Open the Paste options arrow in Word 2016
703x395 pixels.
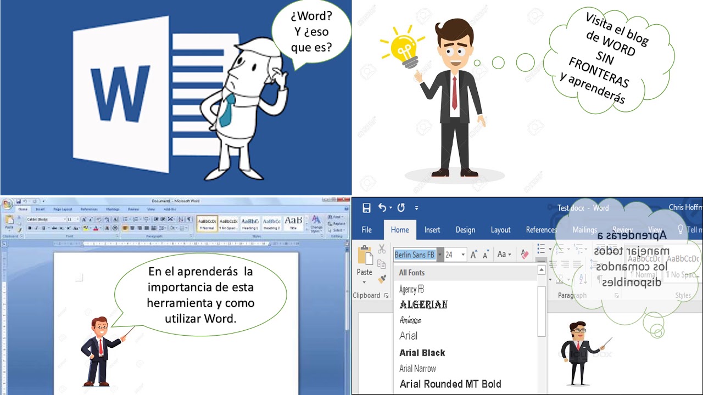click(364, 282)
